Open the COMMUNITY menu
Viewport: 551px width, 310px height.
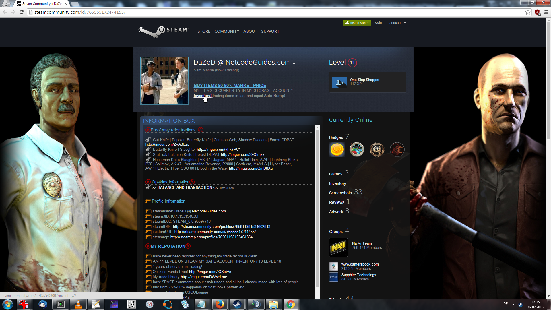pyautogui.click(x=227, y=31)
